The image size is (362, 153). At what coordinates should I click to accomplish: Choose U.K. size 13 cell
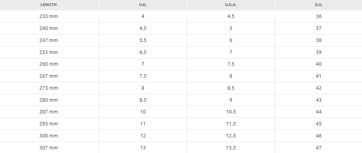[x=143, y=148]
